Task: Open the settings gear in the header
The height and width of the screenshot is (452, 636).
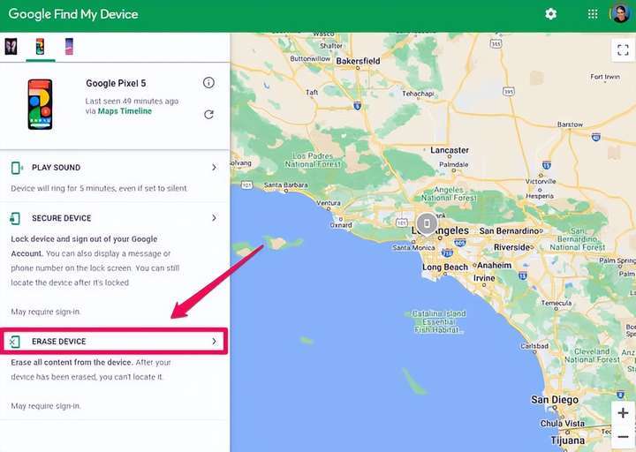Action: pyautogui.click(x=550, y=14)
